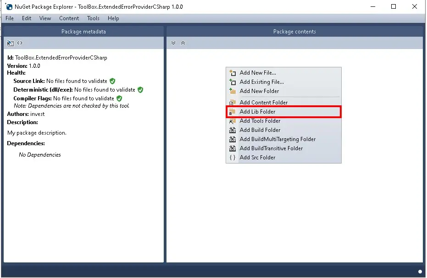Viewport: 427px width, 278px height.
Task: Click the Authors value 'invest'
Action: (37, 114)
